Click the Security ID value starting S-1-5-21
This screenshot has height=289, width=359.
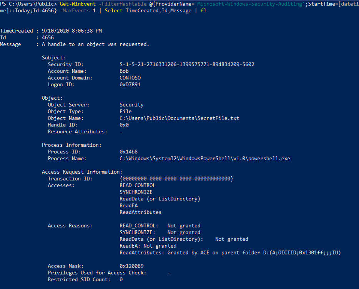coord(187,64)
